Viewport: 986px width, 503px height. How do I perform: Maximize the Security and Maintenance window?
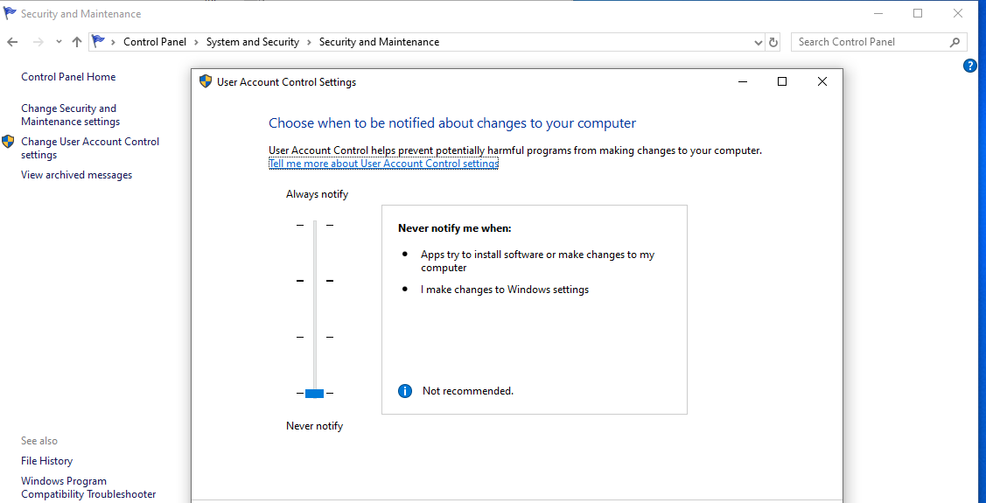coord(918,13)
